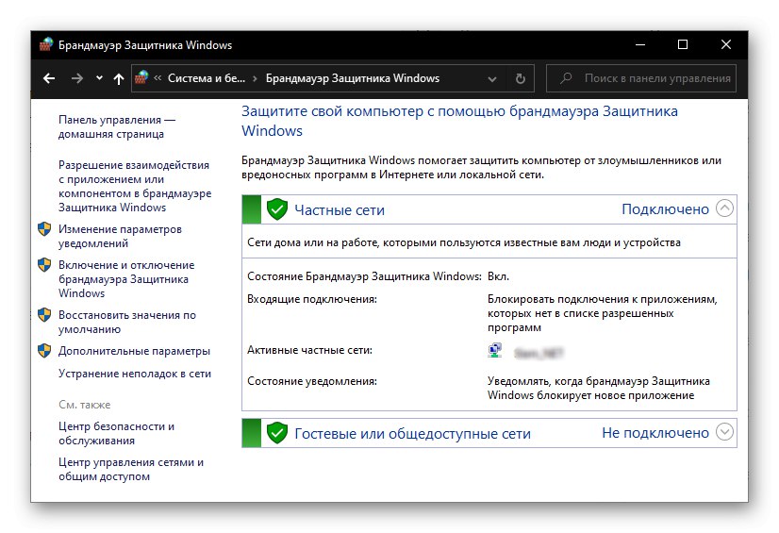The width and height of the screenshot is (779, 533).
Task: Click 'Состояние Брандмауэр Защитника Windows:' label
Action: tap(364, 276)
